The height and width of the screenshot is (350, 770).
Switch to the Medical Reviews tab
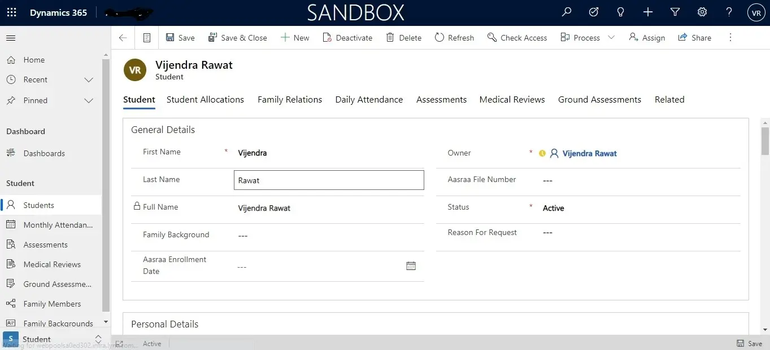point(512,100)
